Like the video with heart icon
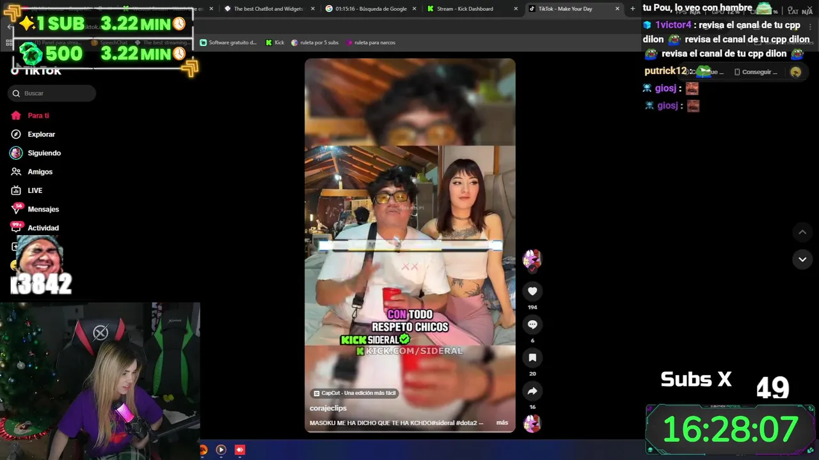Image resolution: width=819 pixels, height=460 pixels. 532,291
